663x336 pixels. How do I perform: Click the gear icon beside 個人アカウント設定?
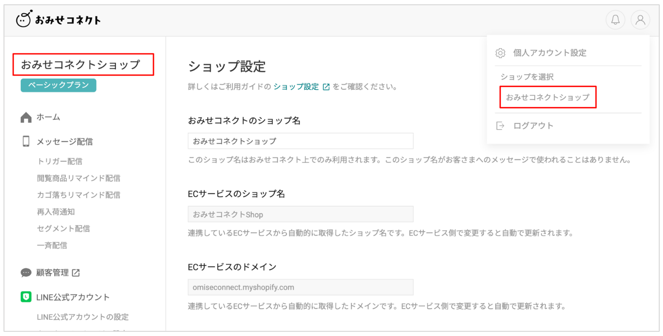pos(500,53)
